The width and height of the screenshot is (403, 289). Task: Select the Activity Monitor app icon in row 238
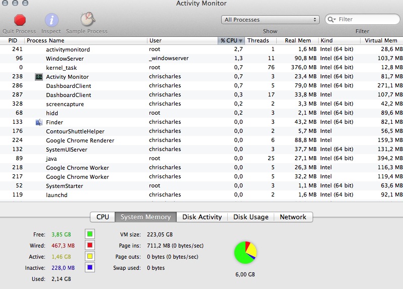pyautogui.click(x=39, y=77)
